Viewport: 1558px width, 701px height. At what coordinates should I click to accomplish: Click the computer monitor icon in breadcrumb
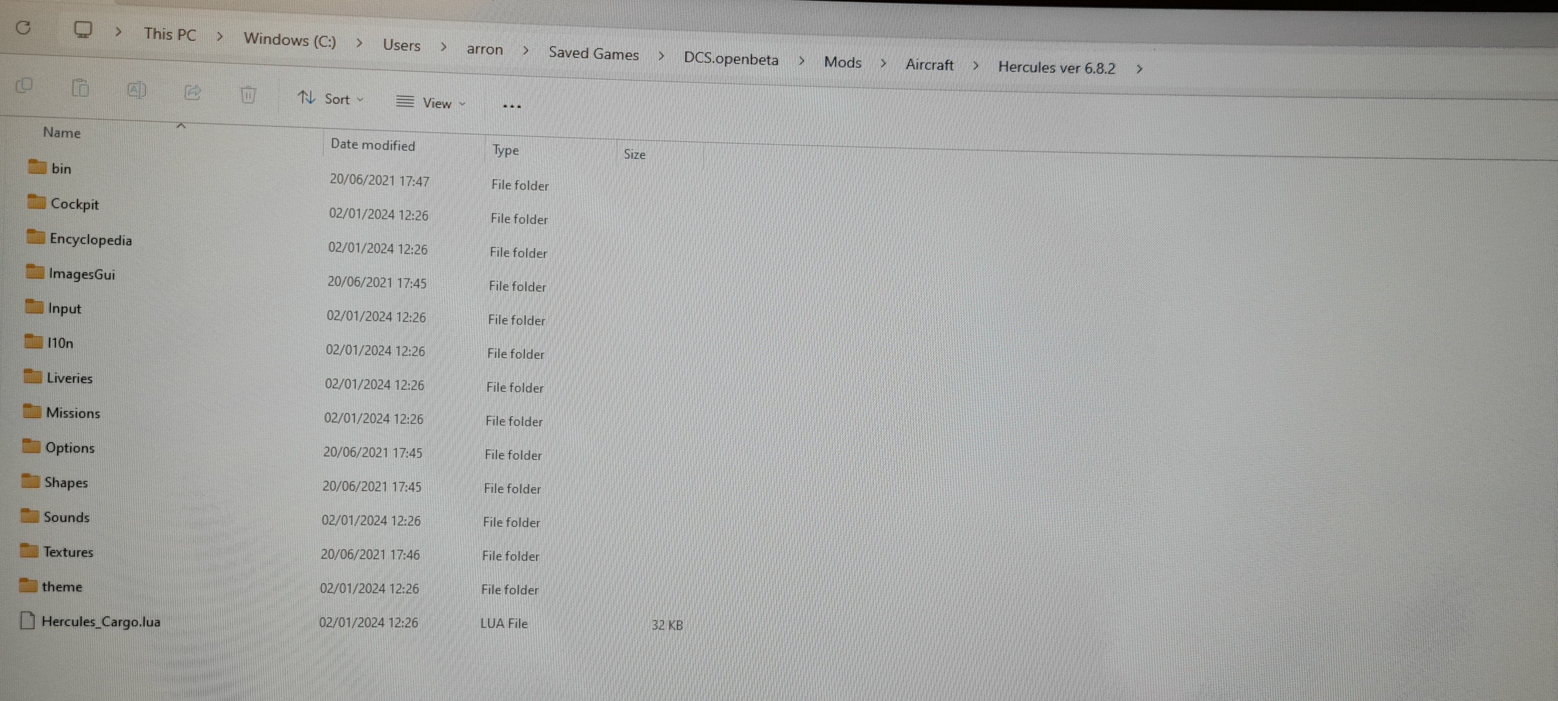(82, 29)
